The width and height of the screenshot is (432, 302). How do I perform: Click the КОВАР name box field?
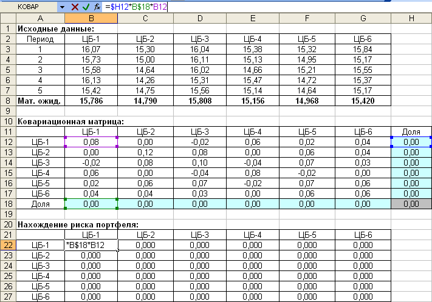pos(29,7)
